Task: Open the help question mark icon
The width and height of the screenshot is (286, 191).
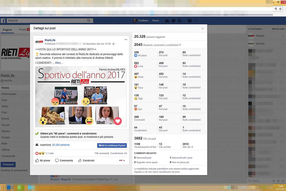Action: 190,21
